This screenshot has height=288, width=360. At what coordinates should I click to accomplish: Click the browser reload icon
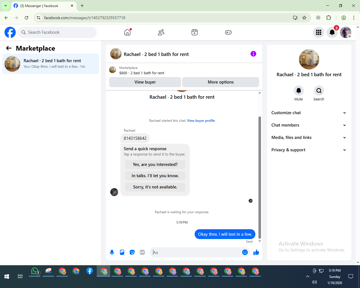pos(26,18)
